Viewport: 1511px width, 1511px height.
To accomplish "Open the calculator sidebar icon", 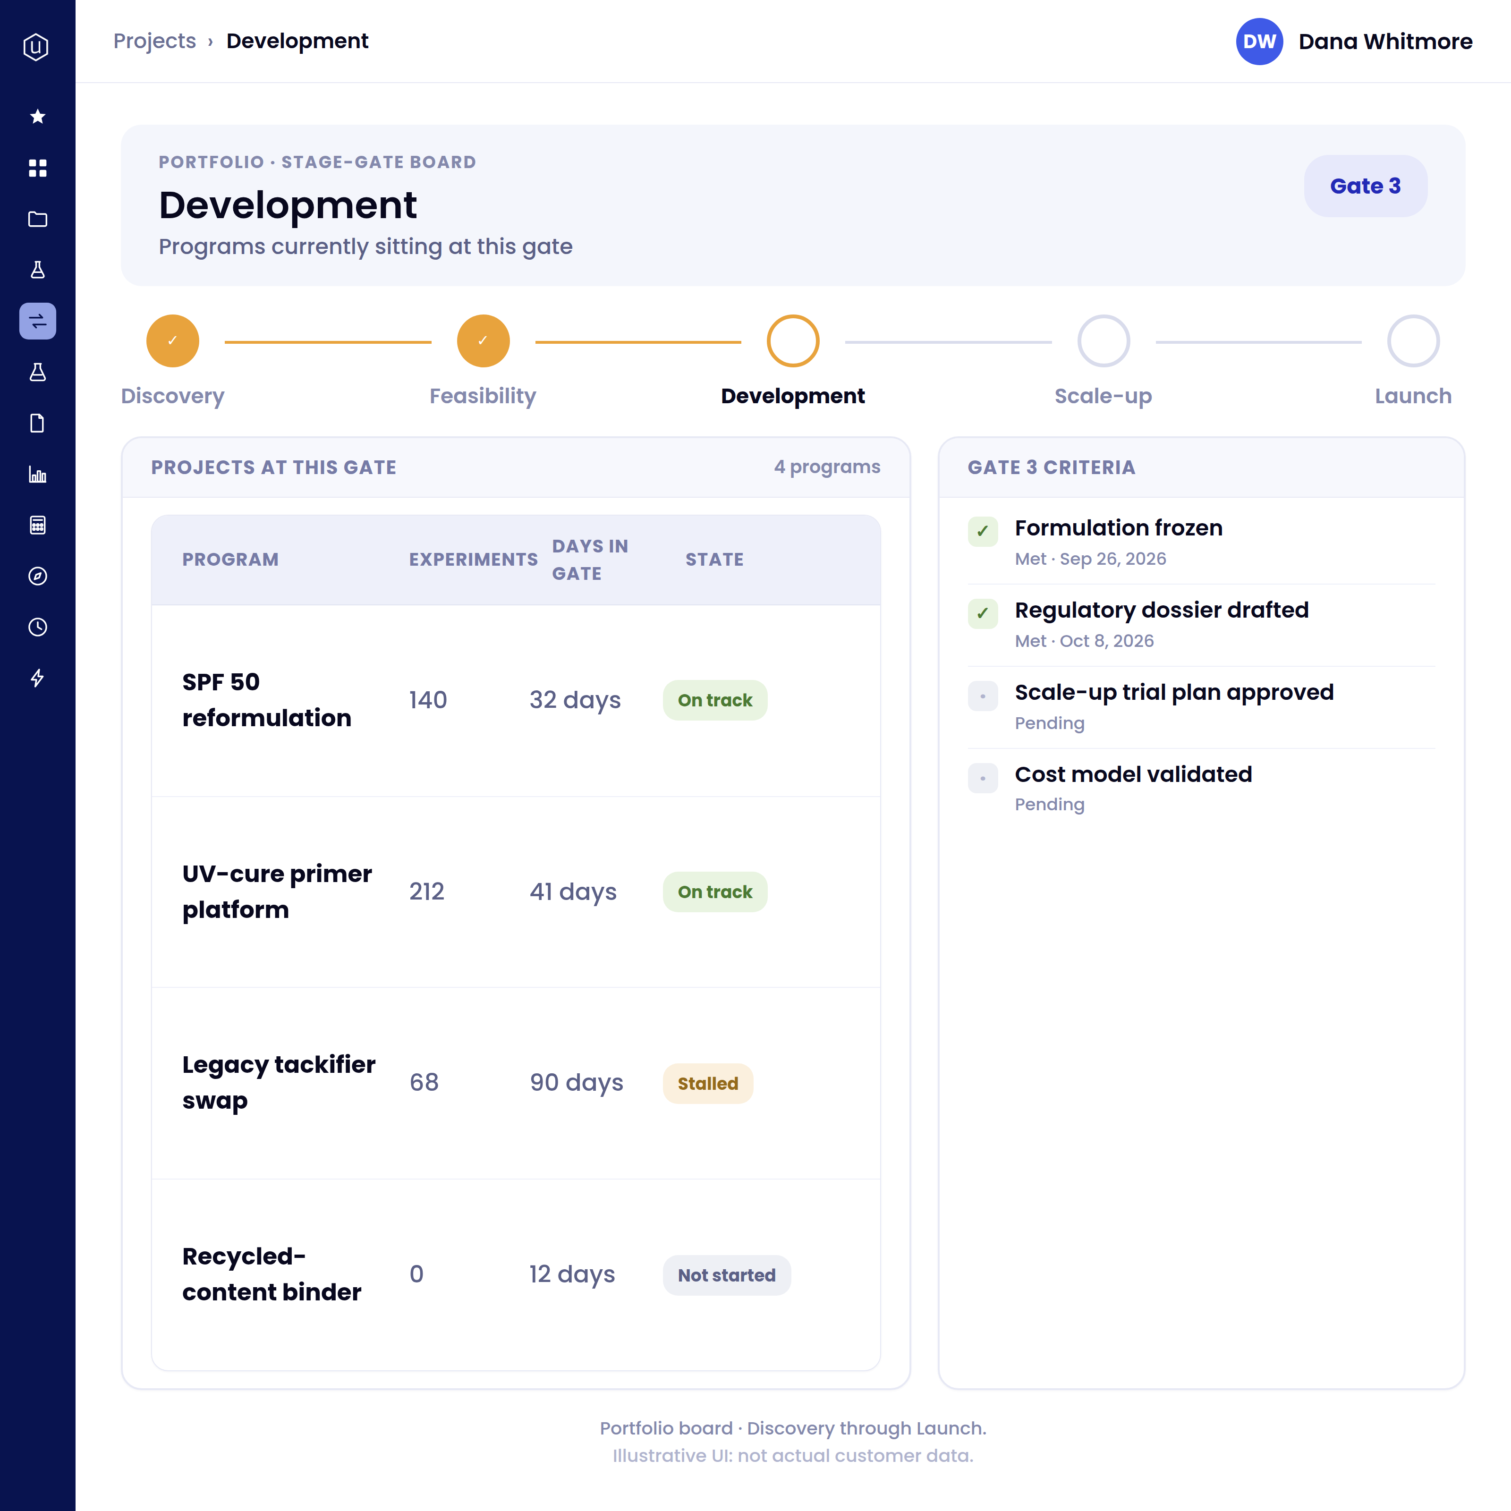I will pyautogui.click(x=38, y=525).
